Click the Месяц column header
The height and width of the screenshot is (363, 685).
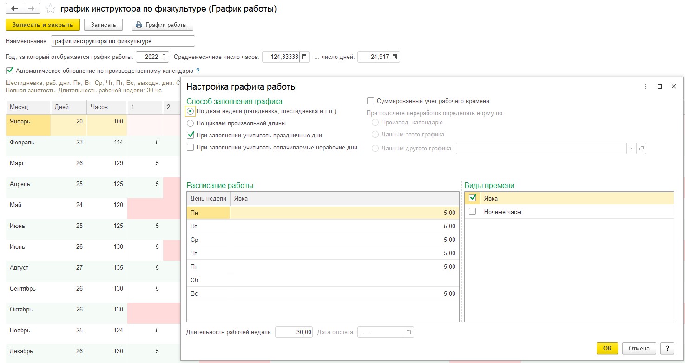[x=28, y=107]
